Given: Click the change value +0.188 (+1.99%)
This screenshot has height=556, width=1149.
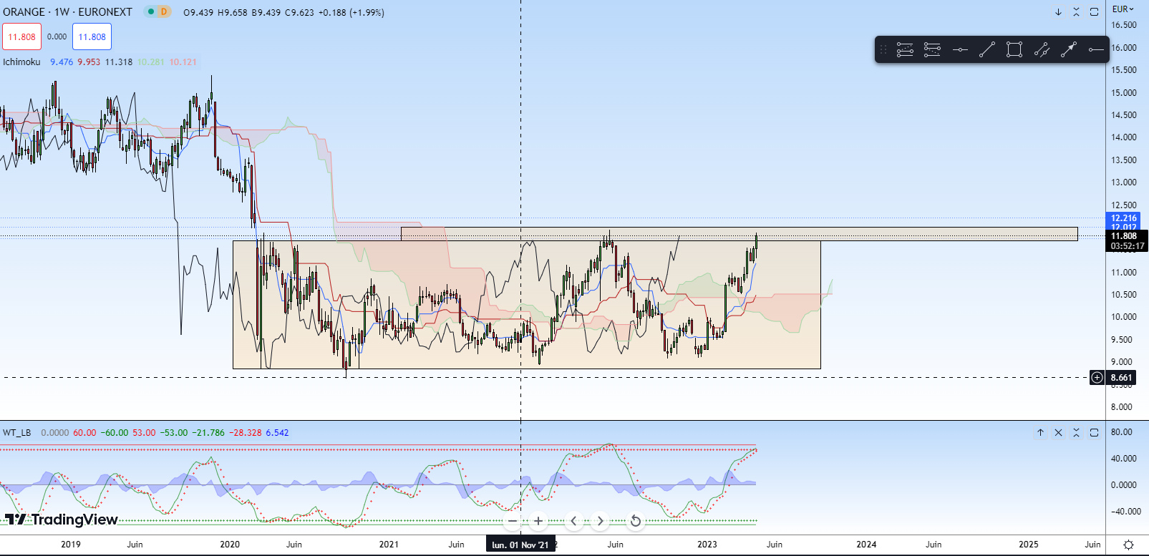Looking at the screenshot, I should (352, 13).
